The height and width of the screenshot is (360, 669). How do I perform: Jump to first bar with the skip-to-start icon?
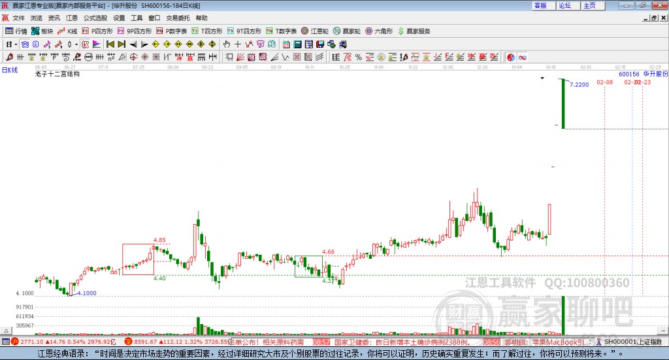(x=110, y=44)
